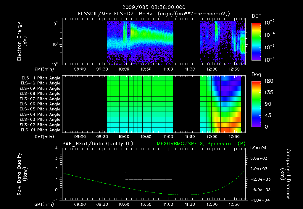
Task: Select the ELS-02 Pitch Angle row label
Action: click(40, 125)
